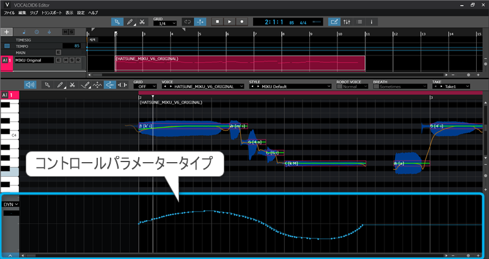The image size is (489, 259).
Task: Select the scissors tool in the editor toolbar
Action: pyautogui.click(x=72, y=85)
